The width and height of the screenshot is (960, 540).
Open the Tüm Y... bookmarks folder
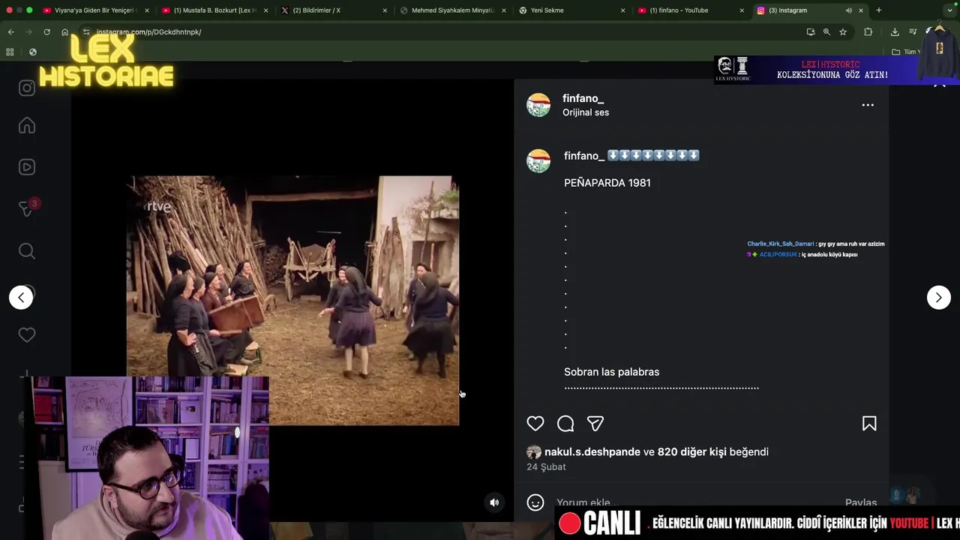[904, 52]
